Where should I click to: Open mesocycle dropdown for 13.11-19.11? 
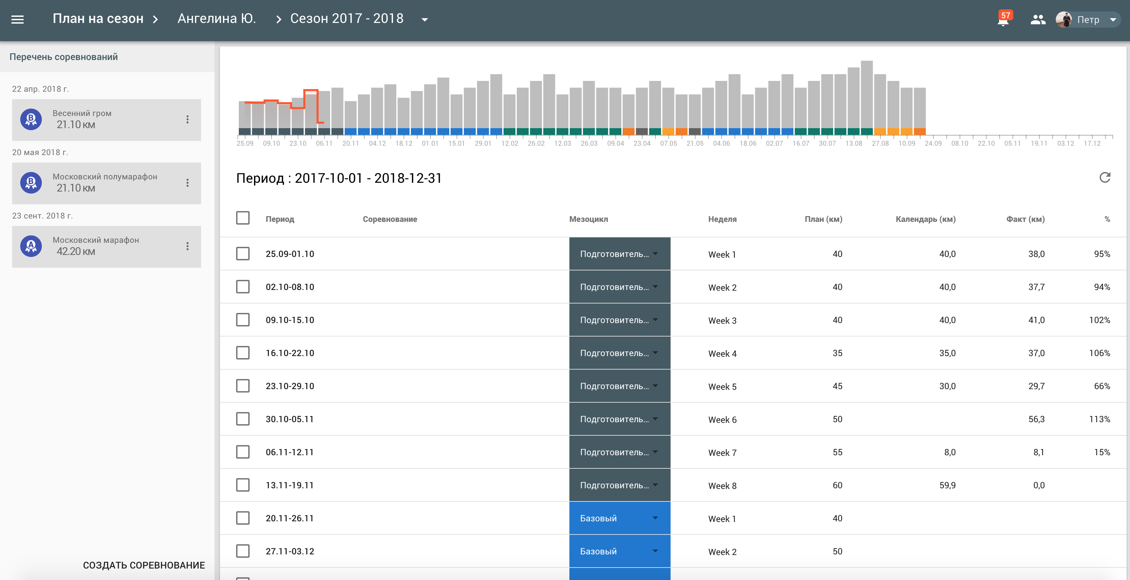(619, 485)
